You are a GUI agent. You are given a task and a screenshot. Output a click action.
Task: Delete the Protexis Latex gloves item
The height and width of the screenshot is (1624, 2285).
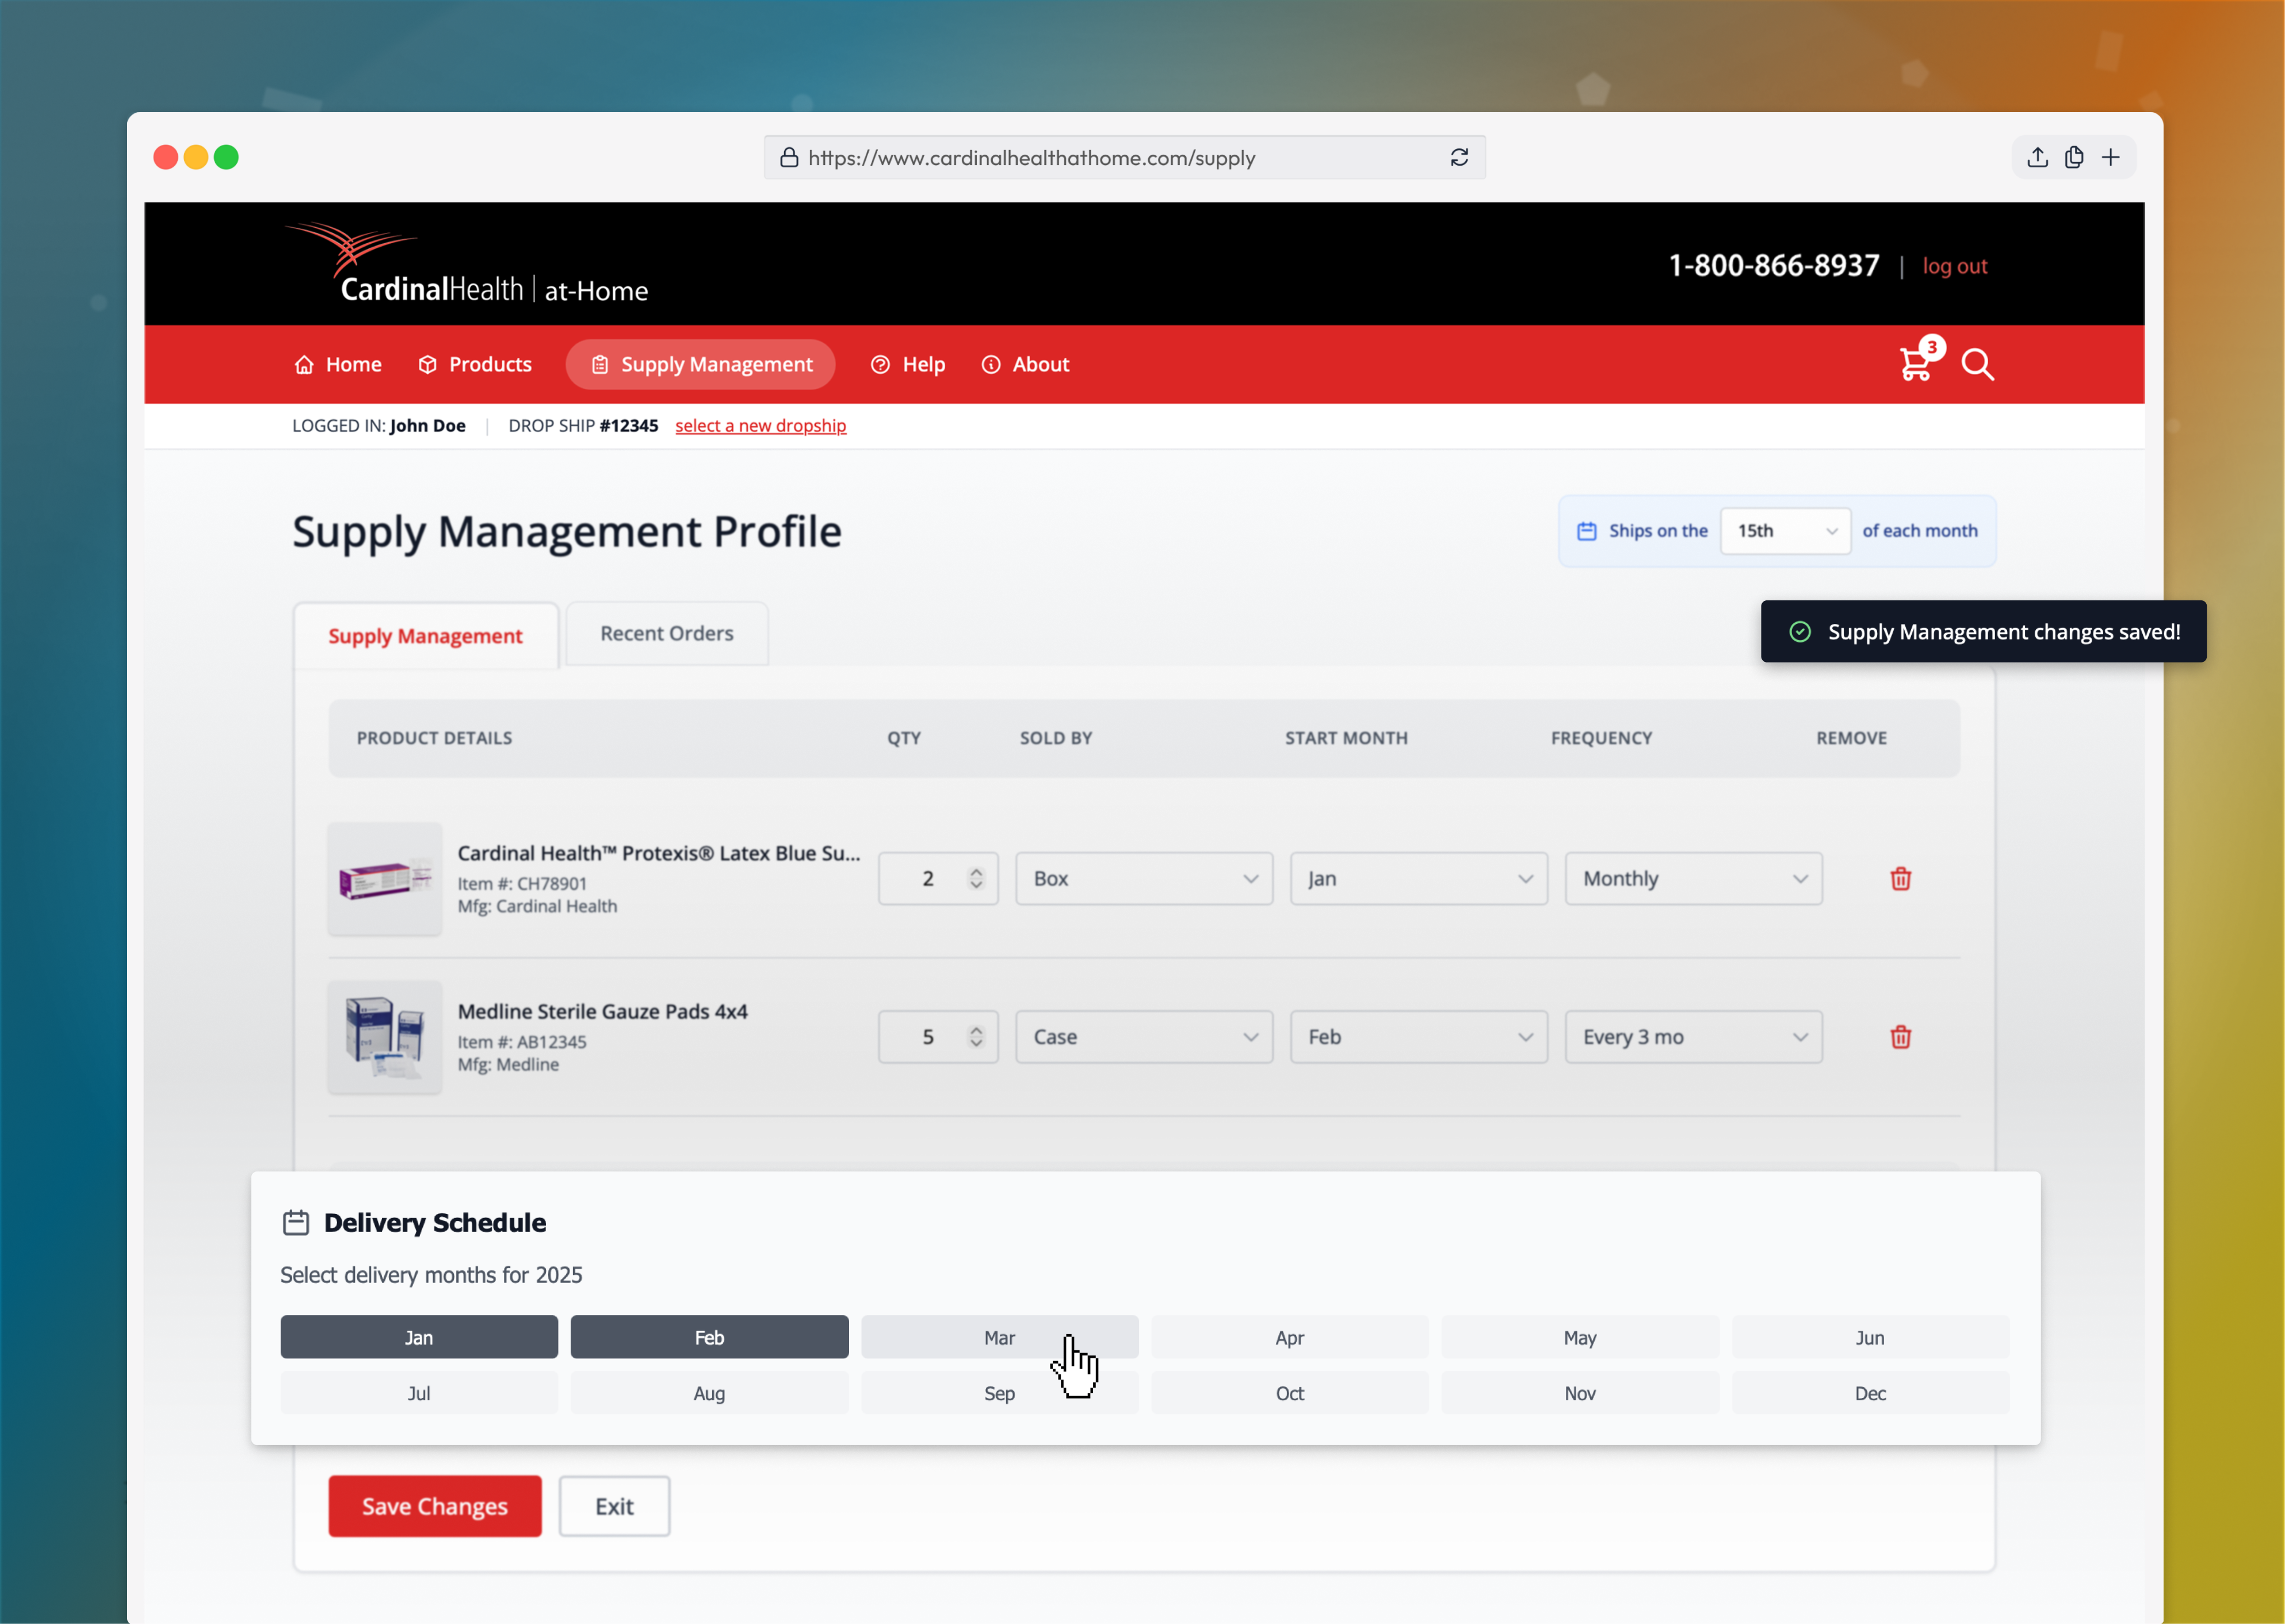pos(1900,878)
